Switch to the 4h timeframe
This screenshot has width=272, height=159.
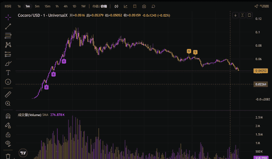point(65,6)
